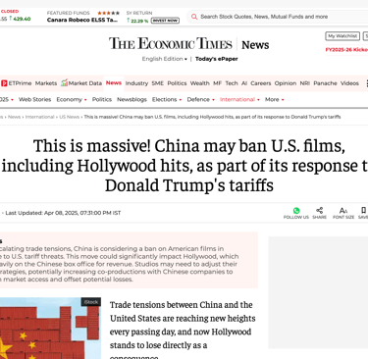Open the SME section
The height and width of the screenshot is (359, 368).
pyautogui.click(x=157, y=83)
